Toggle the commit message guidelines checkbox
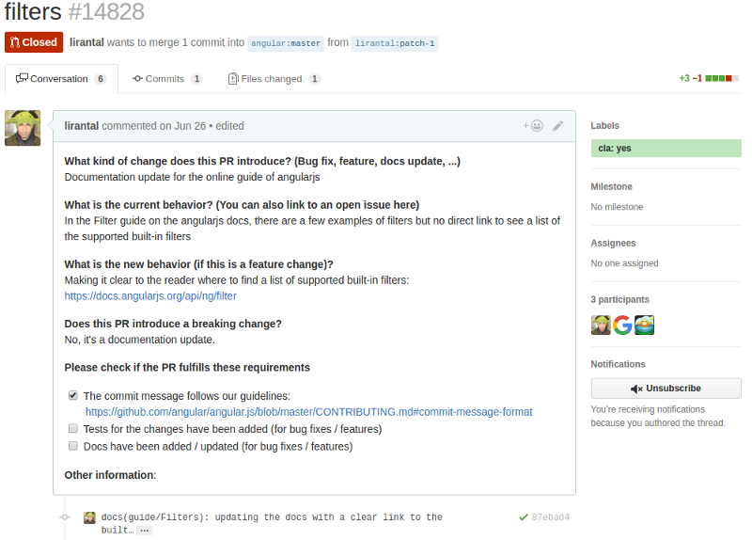This screenshot has height=540, width=752. pos(73,396)
